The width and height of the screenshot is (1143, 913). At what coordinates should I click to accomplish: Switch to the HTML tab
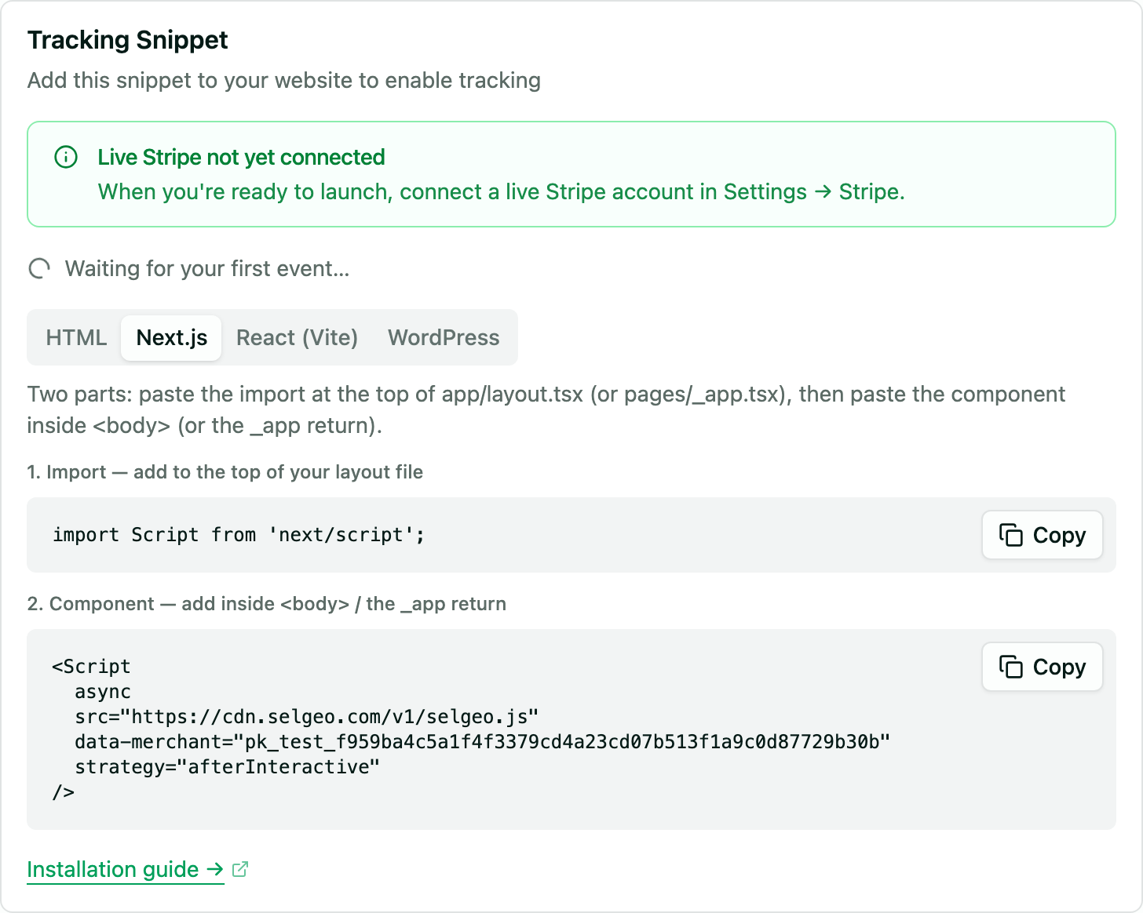click(x=76, y=337)
